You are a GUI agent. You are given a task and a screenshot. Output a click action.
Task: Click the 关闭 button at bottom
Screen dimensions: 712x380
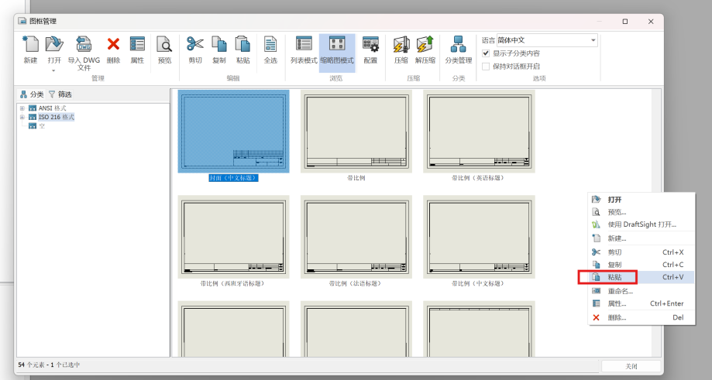point(631,366)
